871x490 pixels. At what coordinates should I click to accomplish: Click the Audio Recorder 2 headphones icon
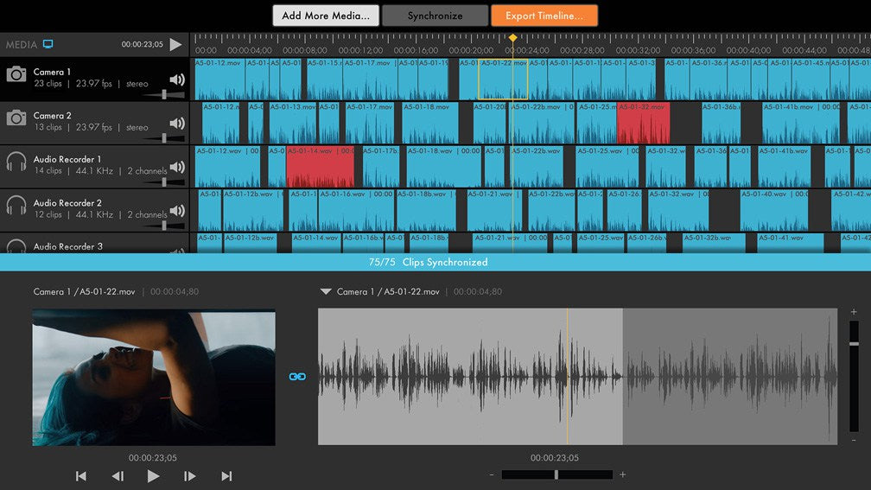pyautogui.click(x=16, y=206)
